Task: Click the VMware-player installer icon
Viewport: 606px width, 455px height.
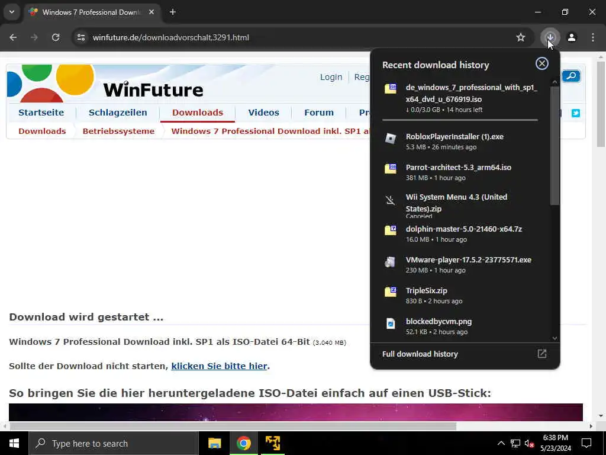Action: coord(391,262)
